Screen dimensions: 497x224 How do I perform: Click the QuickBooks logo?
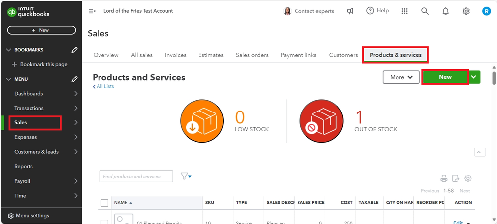[28, 12]
